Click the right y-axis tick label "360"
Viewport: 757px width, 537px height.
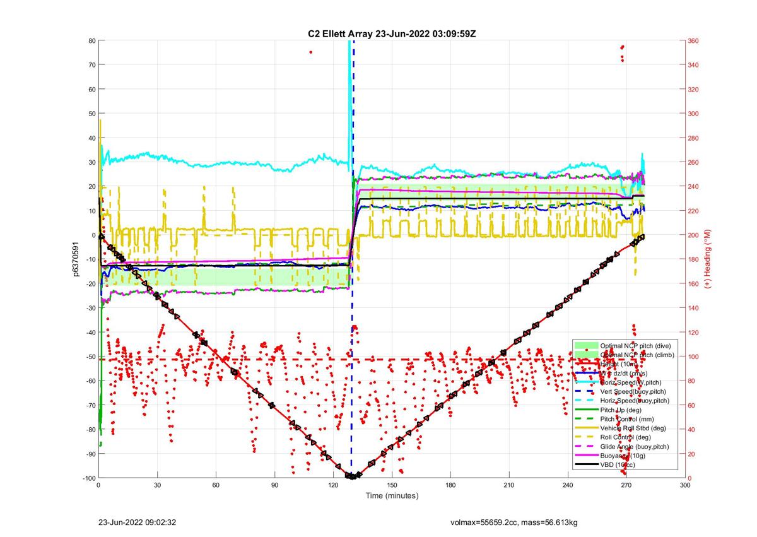point(694,40)
